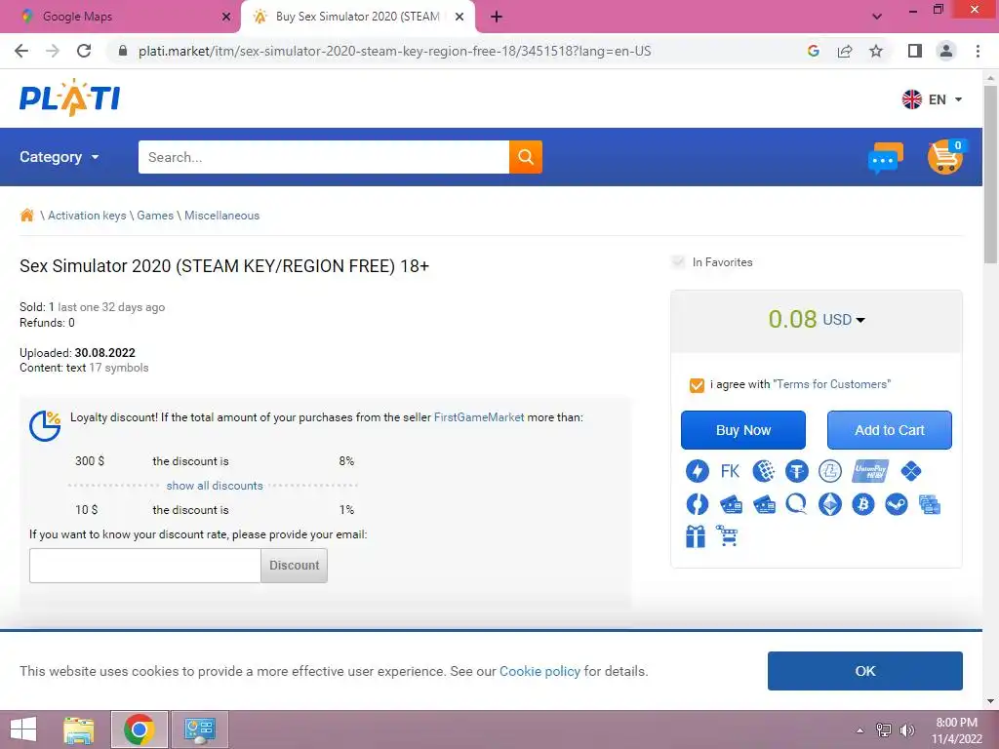This screenshot has height=749, width=999.
Task: Select the Buy Sex Simulator 2020 tab
Action: point(357,17)
